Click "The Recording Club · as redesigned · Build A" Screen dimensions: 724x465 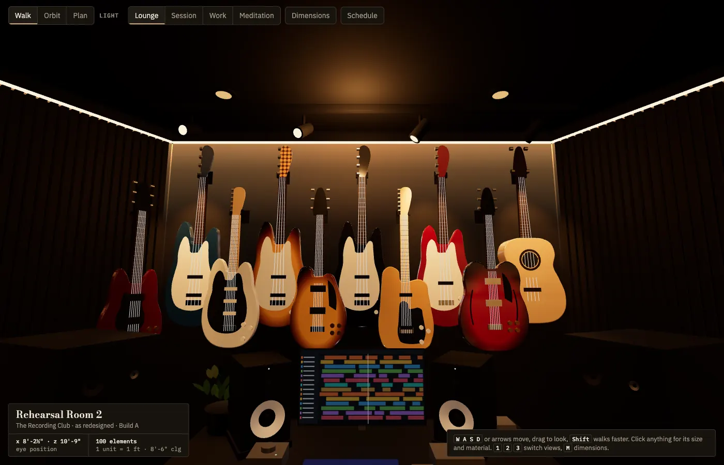(77, 426)
